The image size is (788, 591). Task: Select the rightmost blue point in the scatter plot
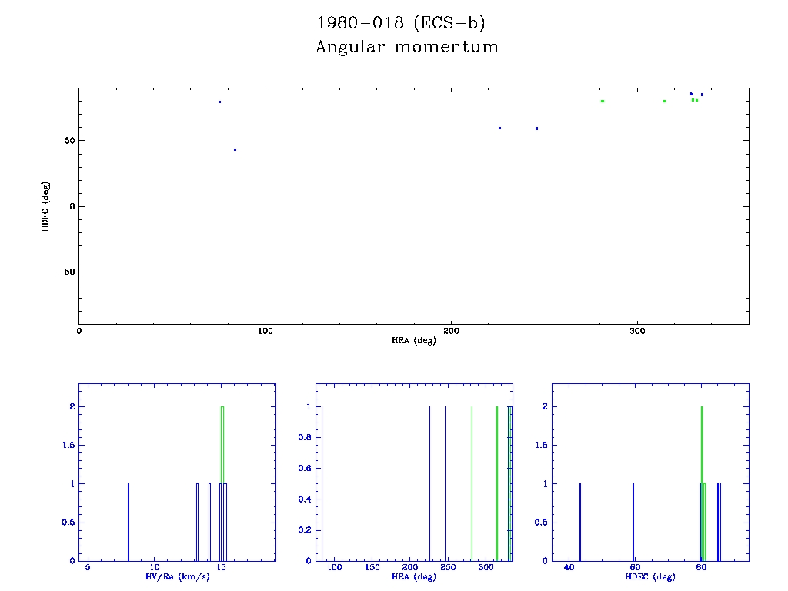(x=702, y=95)
